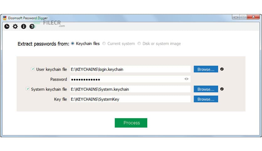The height and width of the screenshot is (151, 262).
Task: Click the 'Key file' label
Action: point(60,99)
